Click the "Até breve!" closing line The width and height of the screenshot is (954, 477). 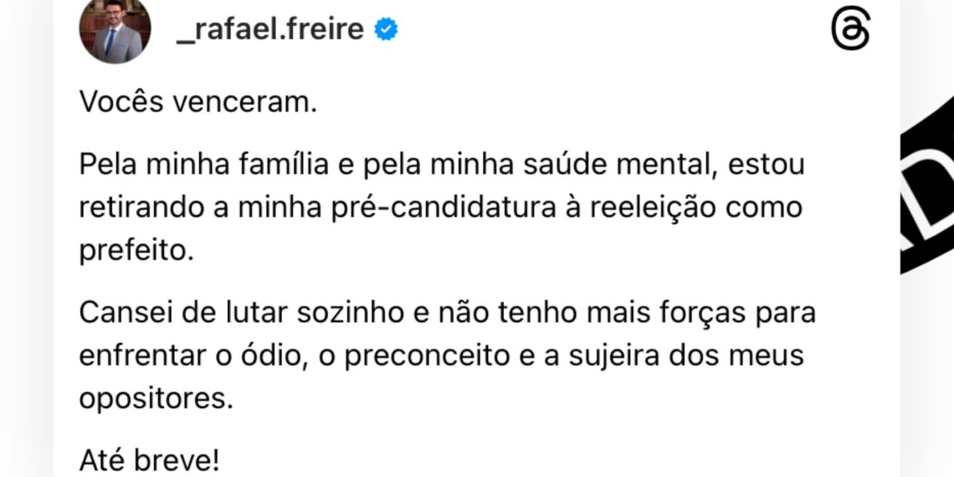149,461
